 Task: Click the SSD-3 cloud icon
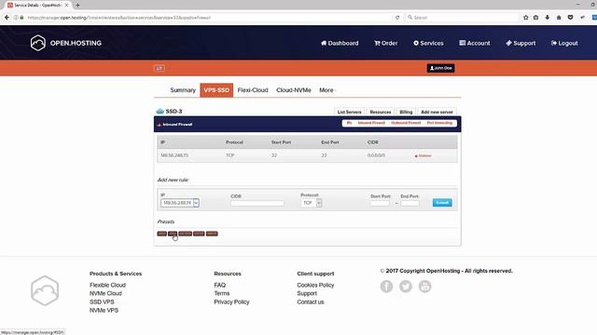(x=160, y=111)
